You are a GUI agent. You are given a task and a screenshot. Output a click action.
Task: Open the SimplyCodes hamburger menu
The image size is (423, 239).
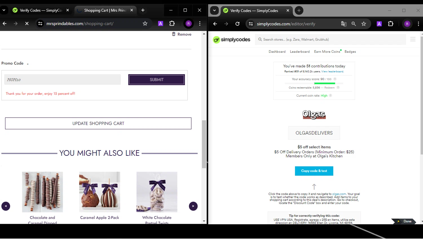click(413, 40)
